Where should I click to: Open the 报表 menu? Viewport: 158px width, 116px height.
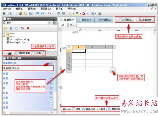point(32,9)
